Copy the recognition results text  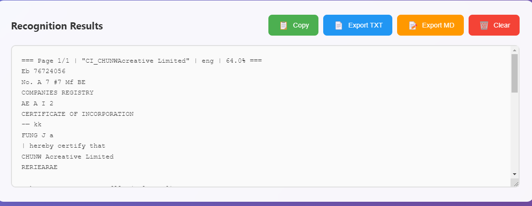[x=301, y=26]
